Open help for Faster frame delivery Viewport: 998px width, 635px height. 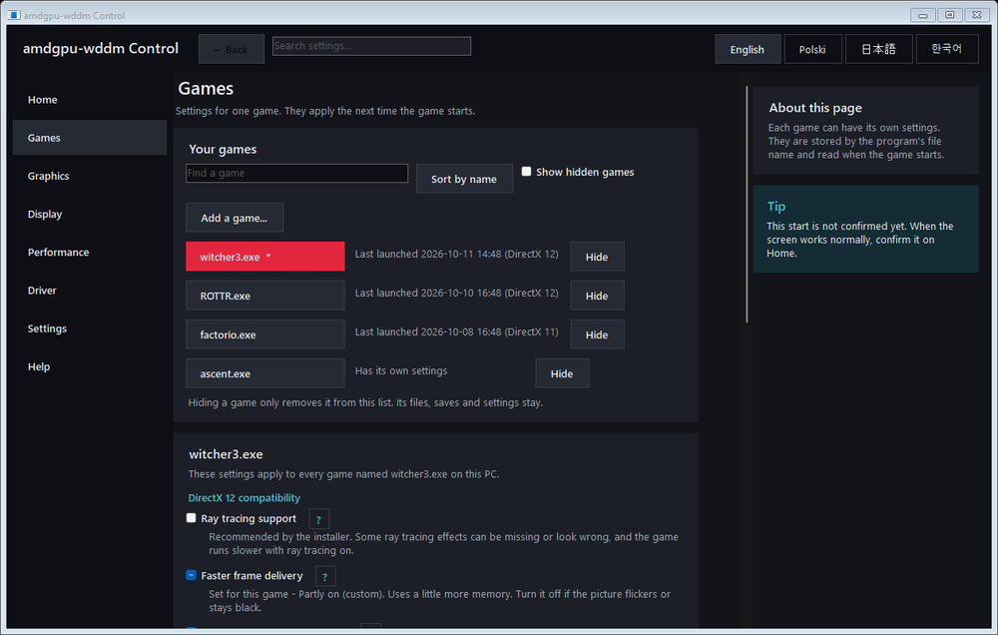pos(325,576)
